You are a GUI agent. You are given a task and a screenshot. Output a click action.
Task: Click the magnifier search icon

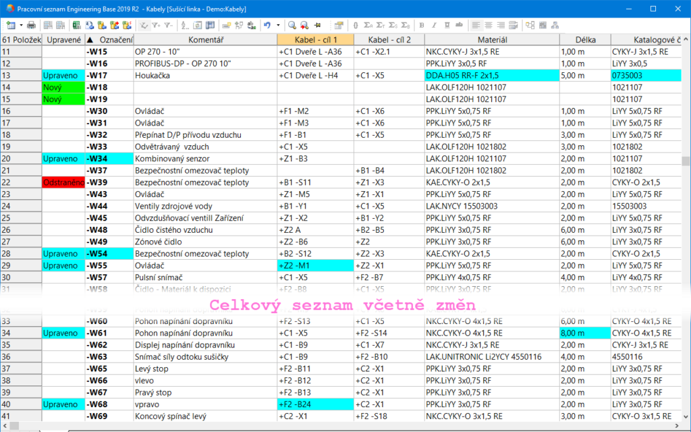[292, 25]
